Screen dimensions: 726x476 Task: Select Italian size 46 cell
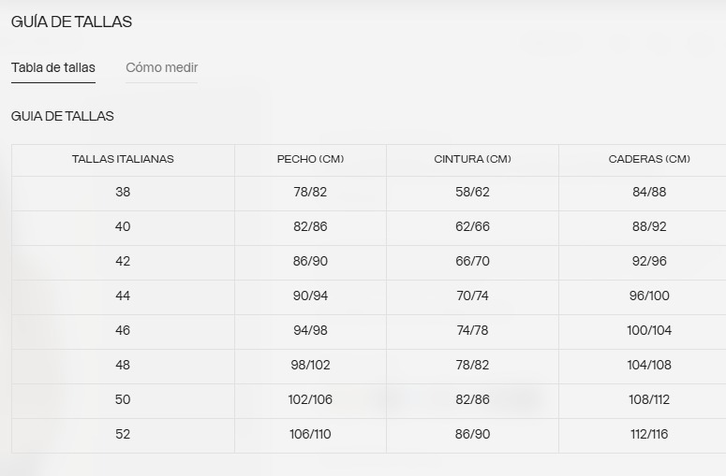123,330
